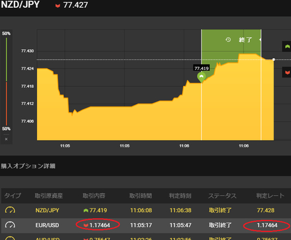Click expiry time 11:06:38
The width and height of the screenshot is (291, 240).
181,210
